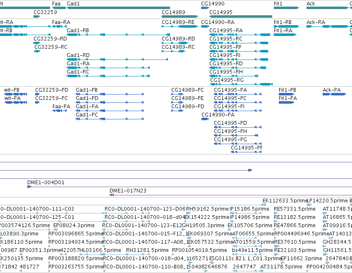This screenshot has height=273, width=352.
Task: Click the IP15186.5prime EST label
Action: click(x=249, y=209)
